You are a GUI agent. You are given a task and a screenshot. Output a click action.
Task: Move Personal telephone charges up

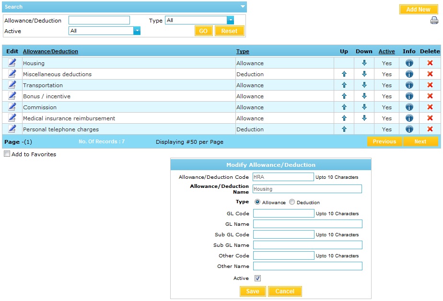tap(344, 129)
